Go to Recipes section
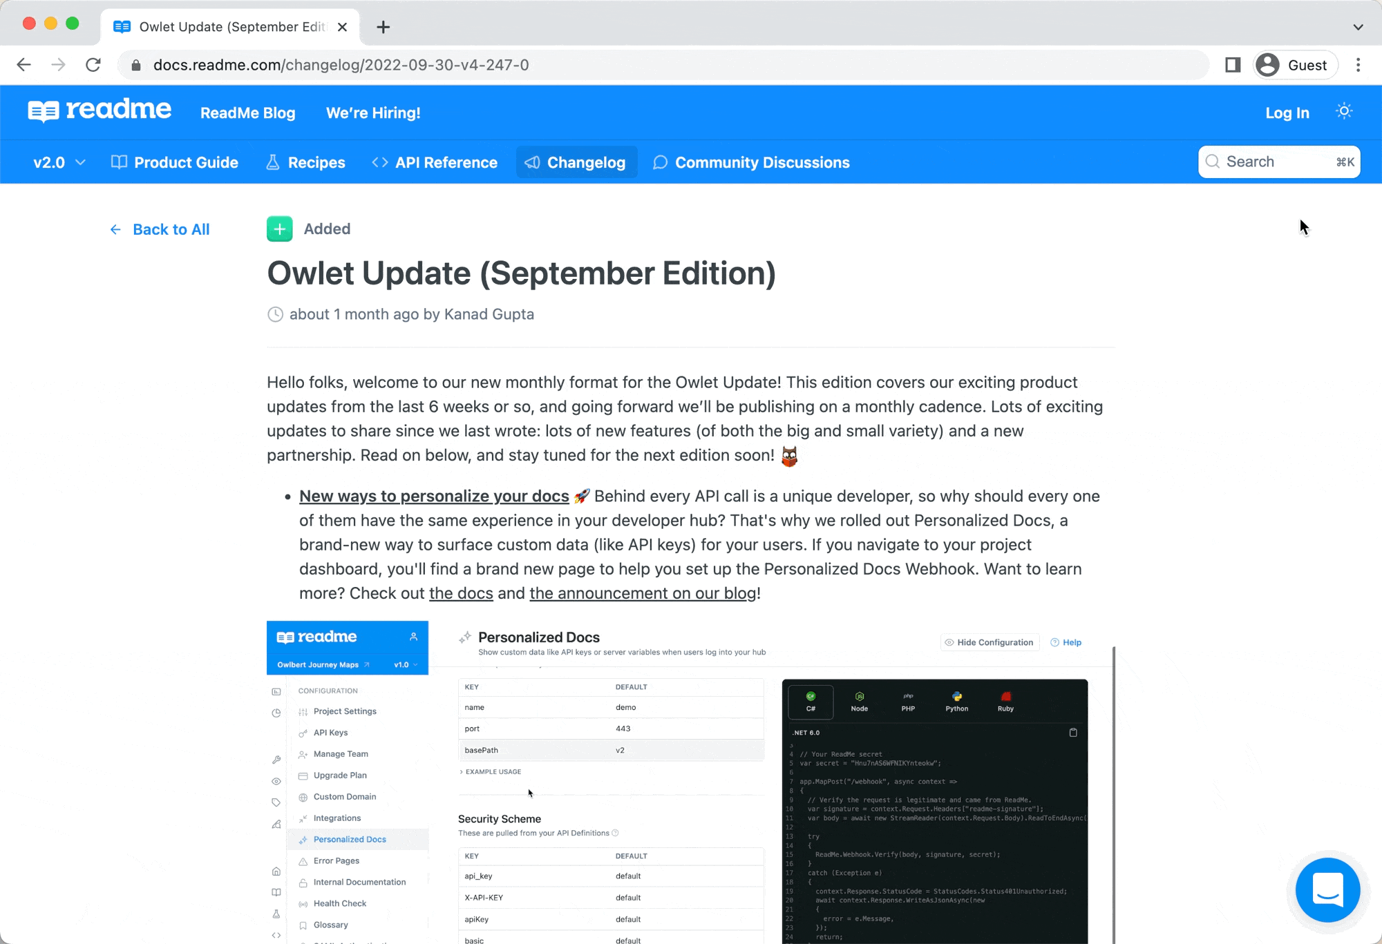 click(306, 162)
